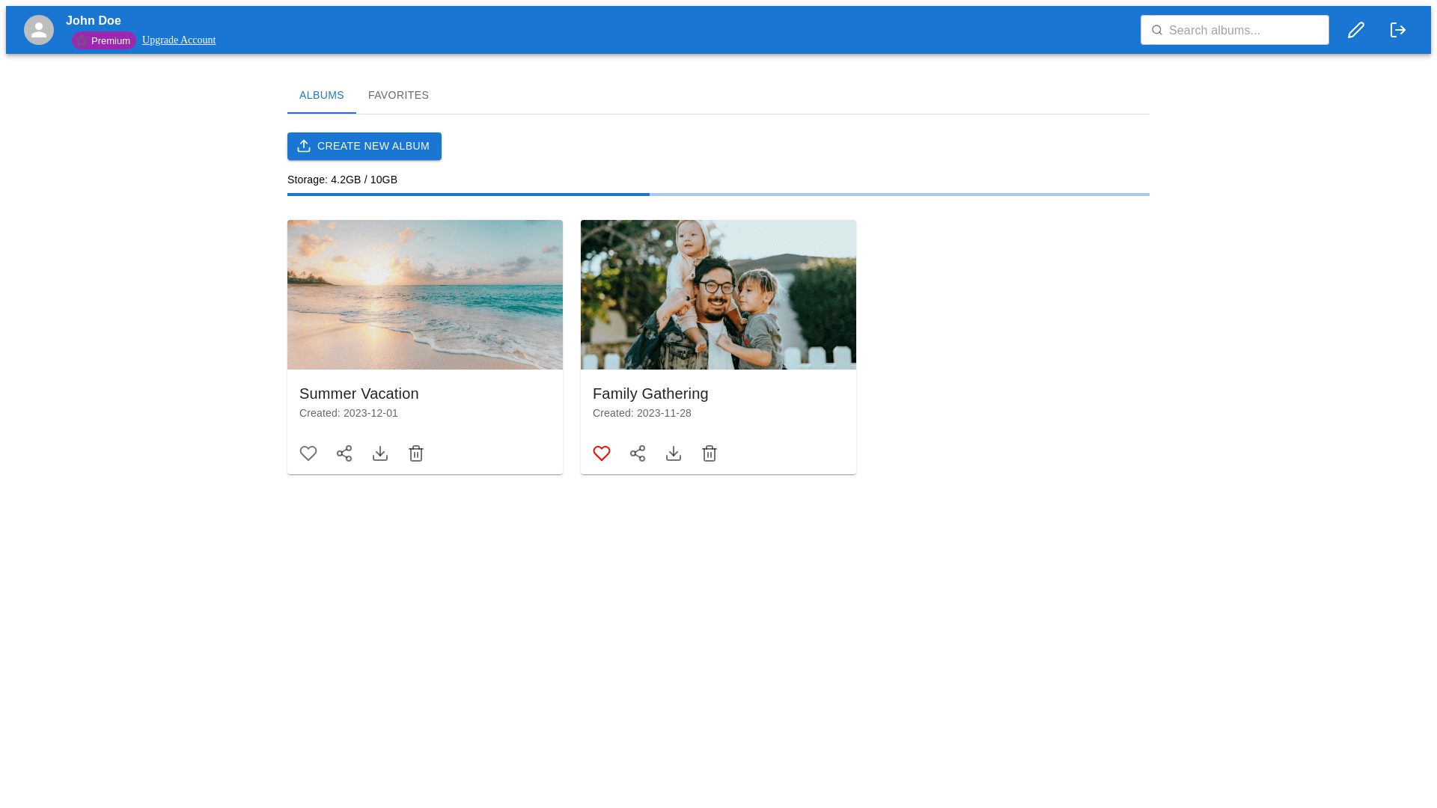Click John Doe's avatar icon
Viewport: 1437px width, 808px height.
click(x=39, y=30)
